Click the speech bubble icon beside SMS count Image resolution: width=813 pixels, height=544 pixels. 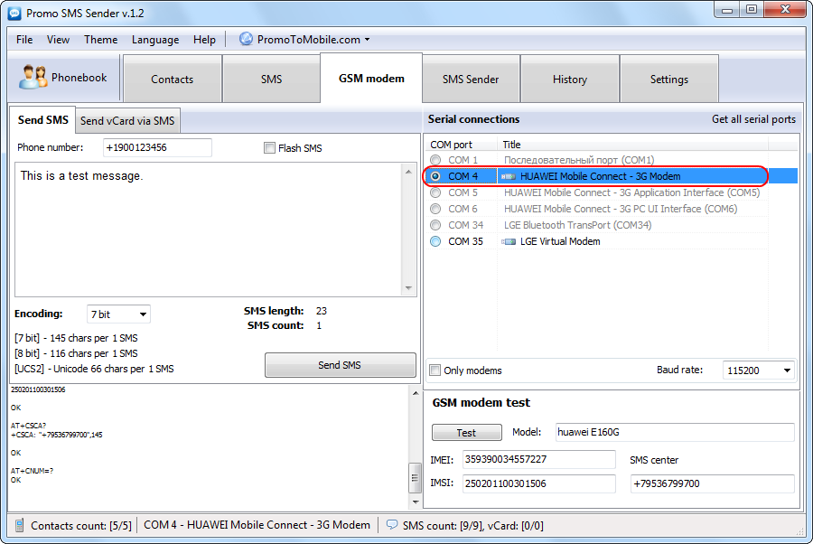(x=392, y=524)
